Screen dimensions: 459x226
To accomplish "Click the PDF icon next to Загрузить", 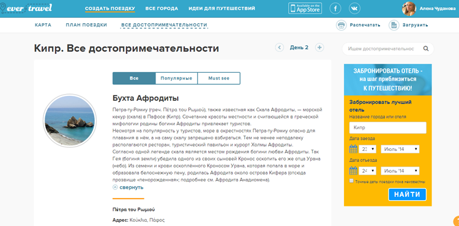I will click(x=394, y=25).
